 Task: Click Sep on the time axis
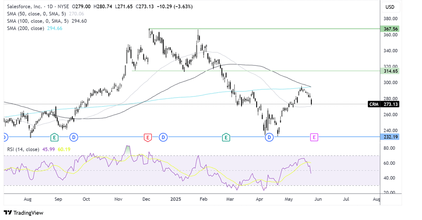pyautogui.click(x=58, y=199)
